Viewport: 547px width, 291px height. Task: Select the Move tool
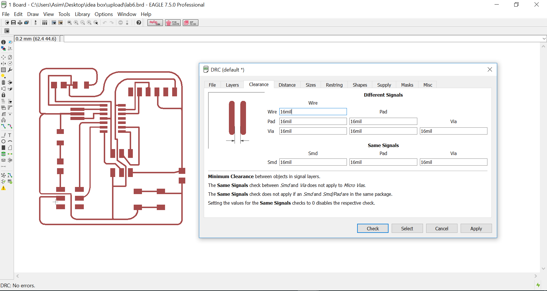point(3,57)
